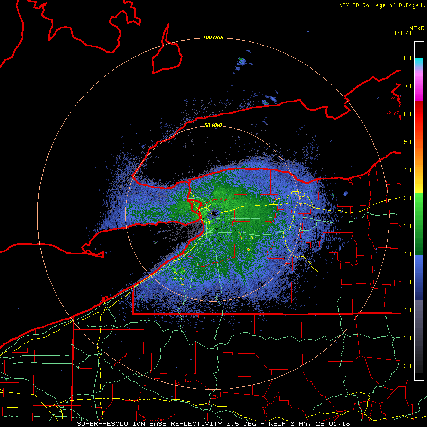
Task: Click the -10 value on the dBZ scale
Action: [x=406, y=310]
